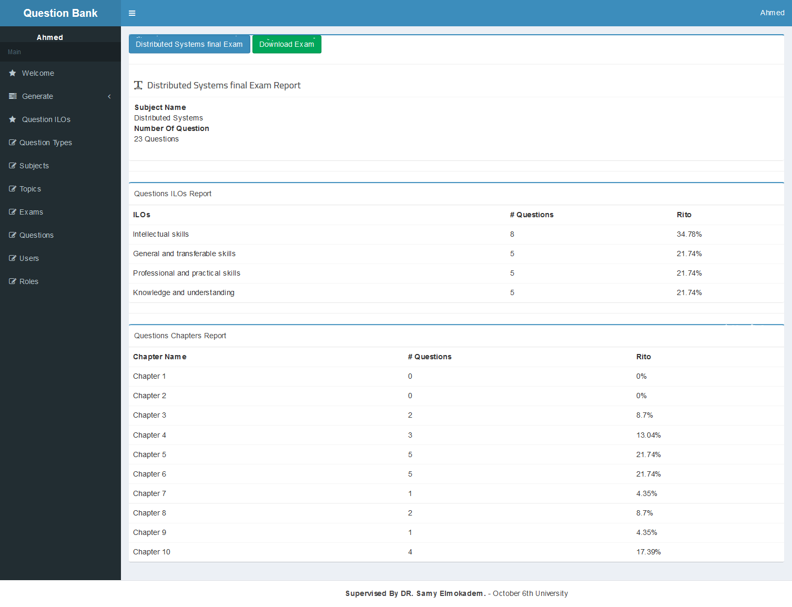The height and width of the screenshot is (607, 792).
Task: Click 'Chapter 8' row name
Action: 149,513
